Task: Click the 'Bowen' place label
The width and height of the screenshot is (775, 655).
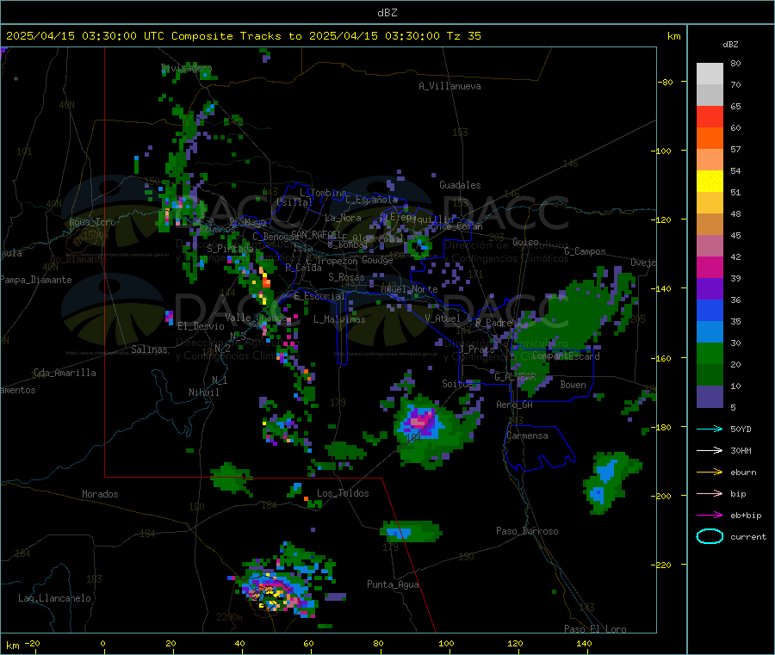Action: point(573,384)
